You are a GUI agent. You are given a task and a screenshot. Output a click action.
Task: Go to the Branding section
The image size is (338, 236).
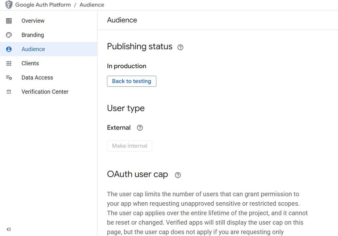point(48,35)
